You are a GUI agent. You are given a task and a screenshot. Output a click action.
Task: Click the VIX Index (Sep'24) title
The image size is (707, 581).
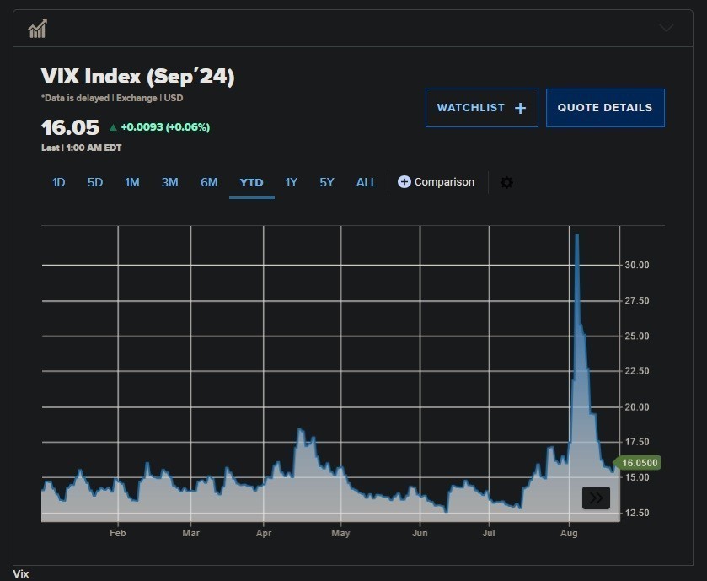(137, 77)
